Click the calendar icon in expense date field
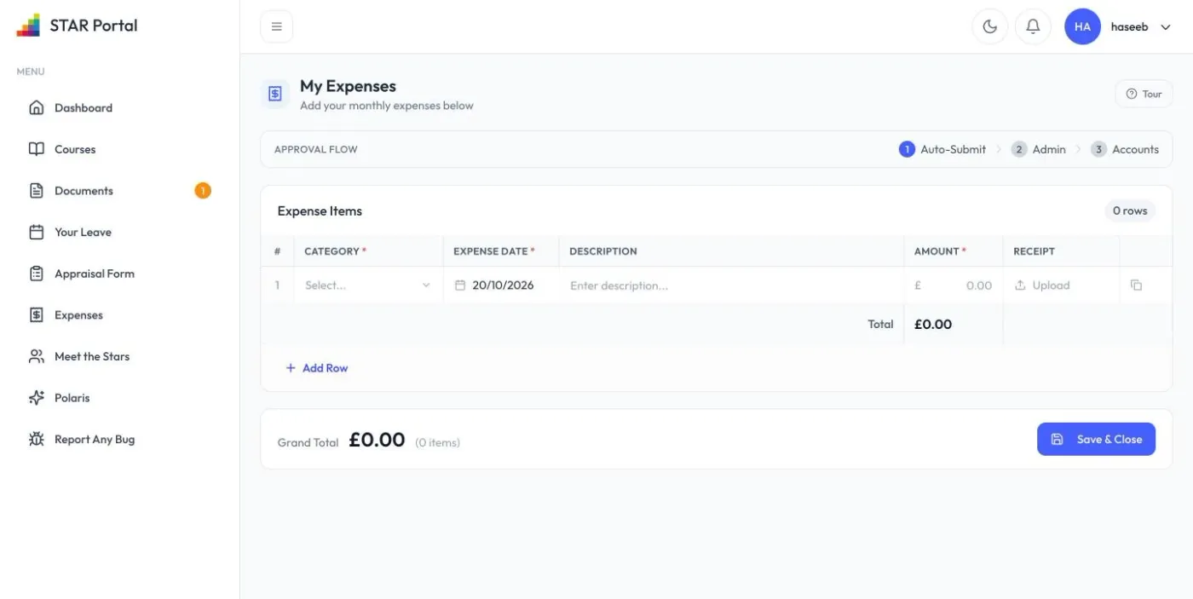The width and height of the screenshot is (1193, 599). coord(460,285)
